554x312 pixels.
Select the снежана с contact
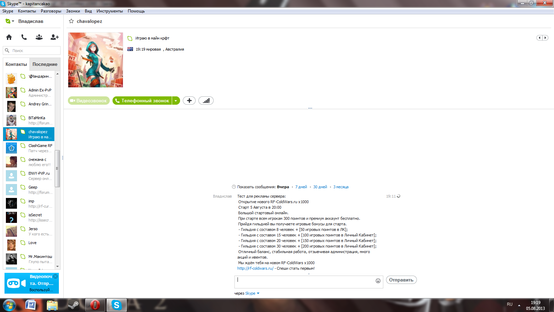pos(29,162)
